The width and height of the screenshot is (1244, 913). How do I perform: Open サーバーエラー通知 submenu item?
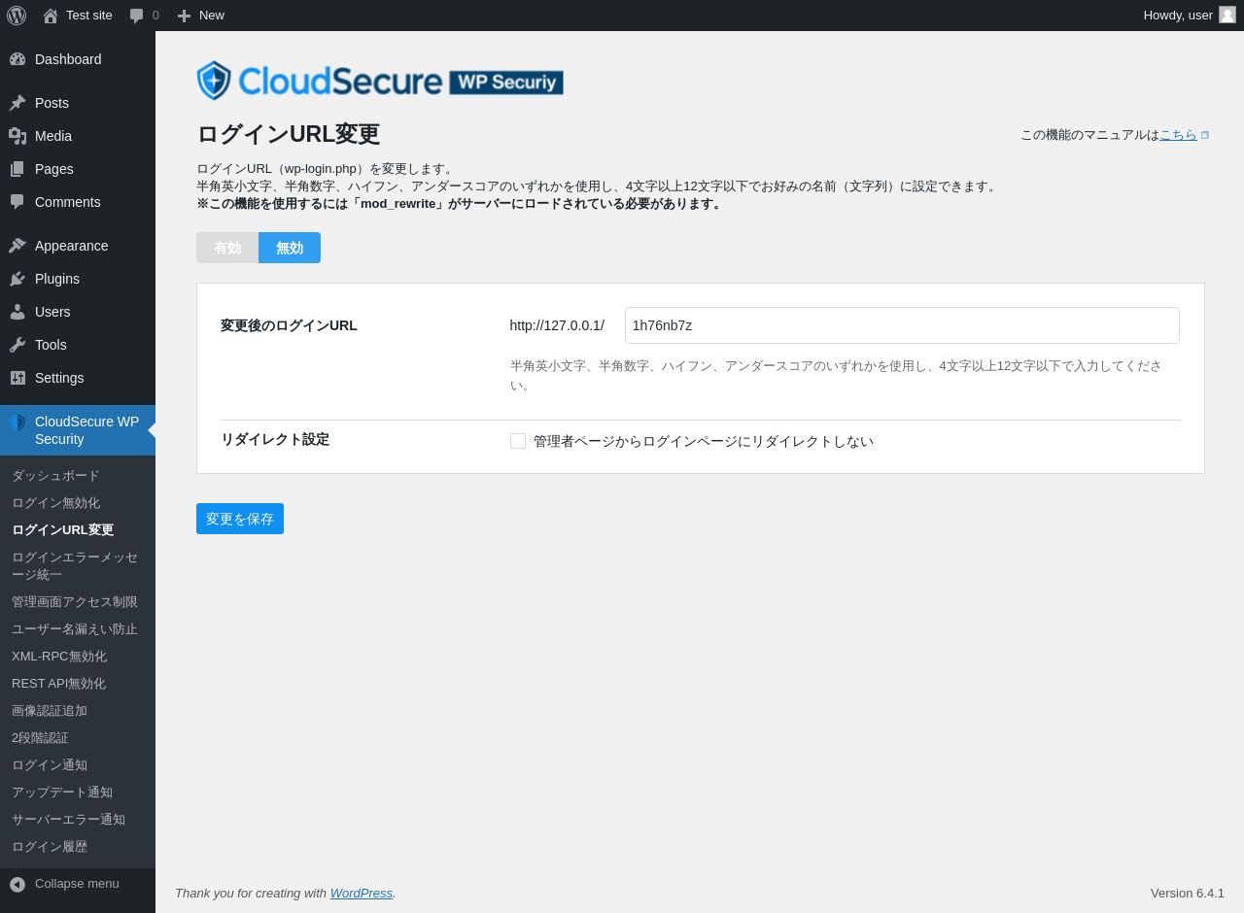78,820
